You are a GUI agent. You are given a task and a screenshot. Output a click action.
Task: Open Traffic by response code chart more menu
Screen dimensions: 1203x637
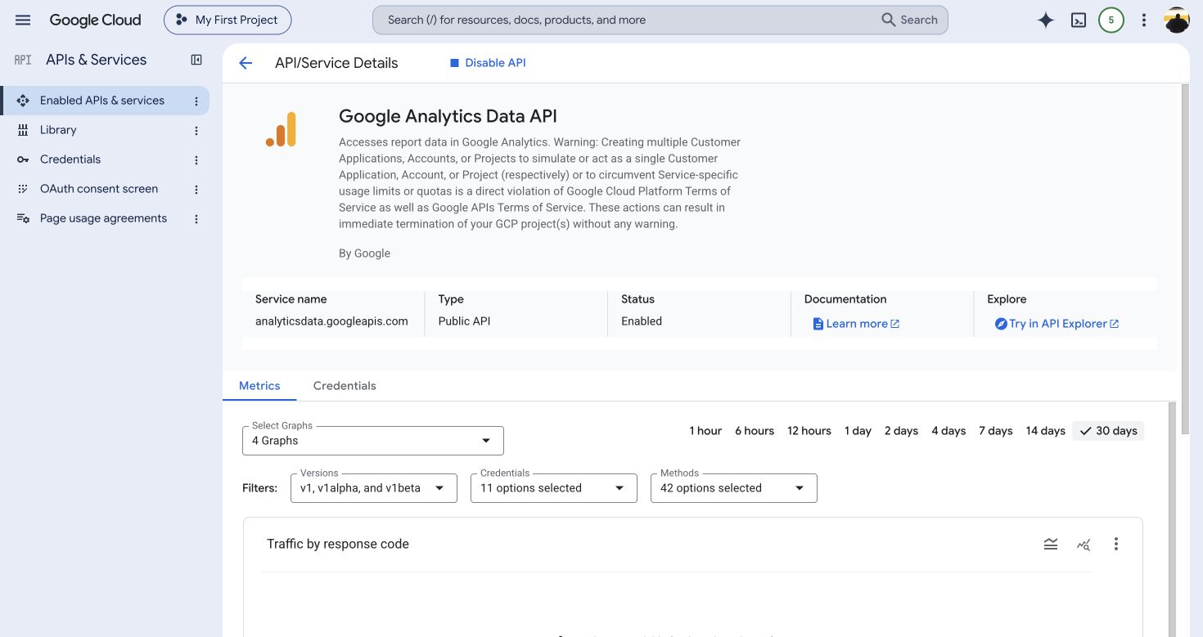(x=1115, y=544)
